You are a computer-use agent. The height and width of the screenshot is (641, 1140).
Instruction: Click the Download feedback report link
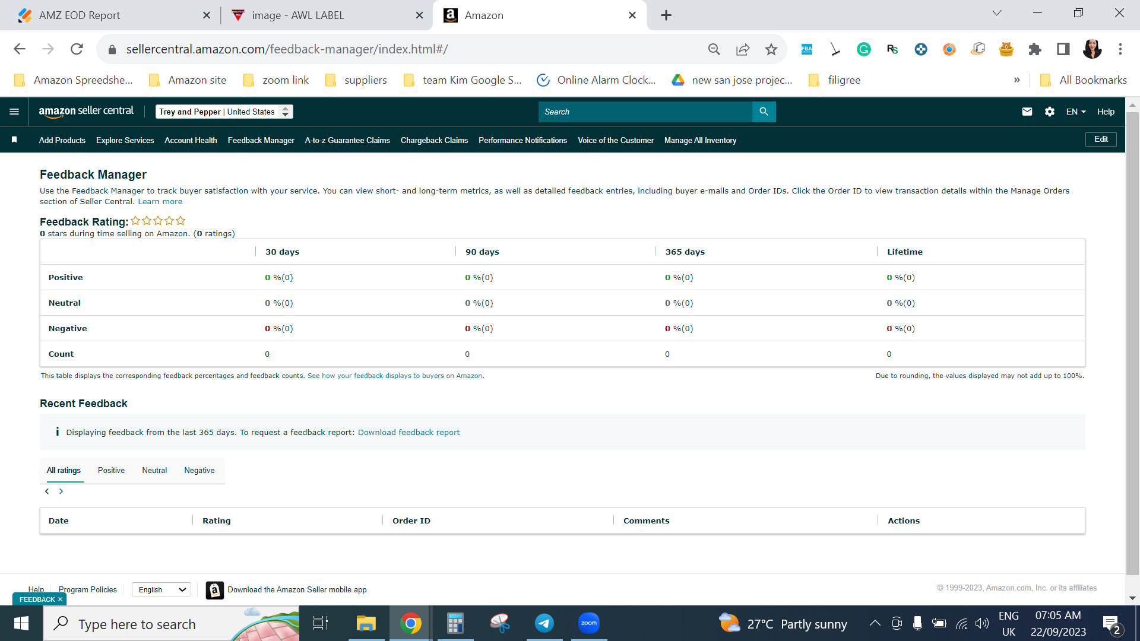click(x=408, y=433)
